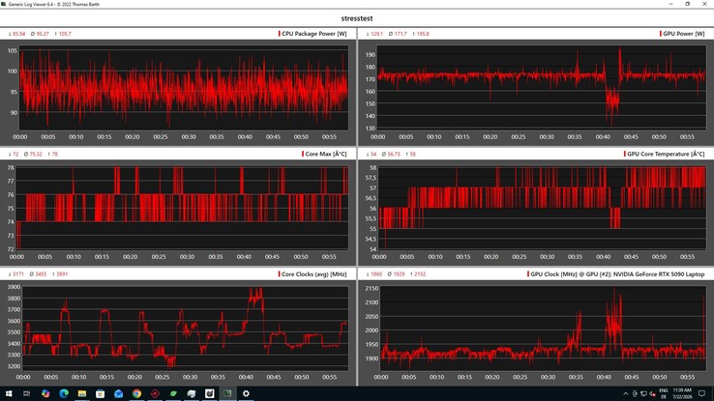Click the GPU Core Temperature title
The height and width of the screenshot is (401, 714).
pyautogui.click(x=666, y=155)
